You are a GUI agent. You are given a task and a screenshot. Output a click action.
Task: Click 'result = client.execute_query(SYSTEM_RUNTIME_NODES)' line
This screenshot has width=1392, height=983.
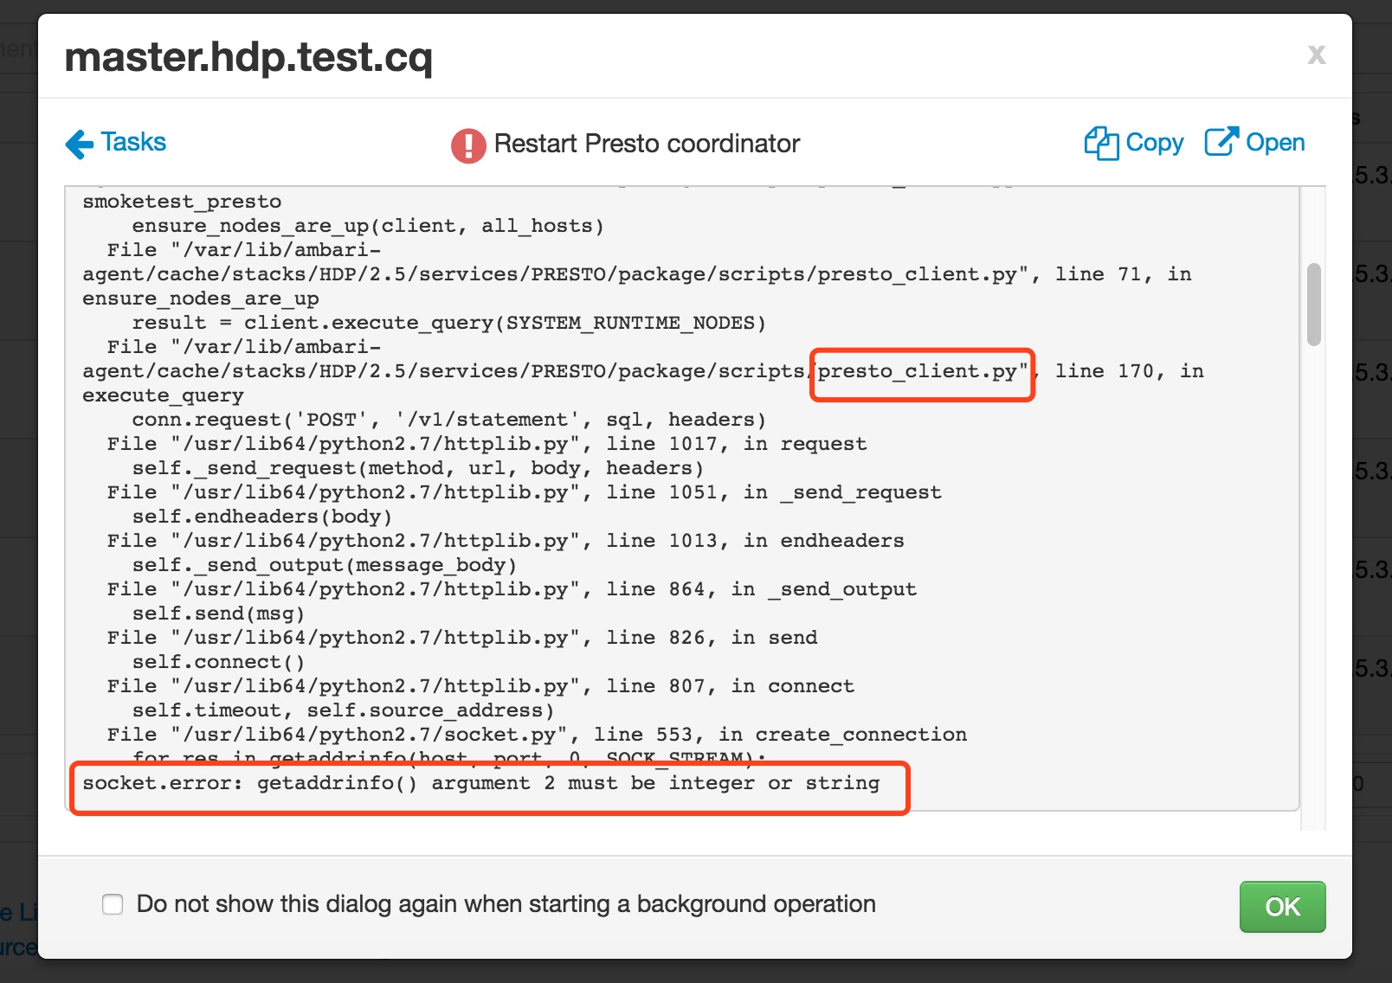coord(448,323)
